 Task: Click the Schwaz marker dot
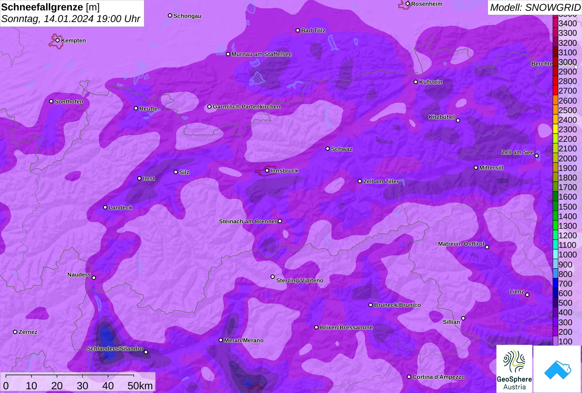[x=328, y=148]
